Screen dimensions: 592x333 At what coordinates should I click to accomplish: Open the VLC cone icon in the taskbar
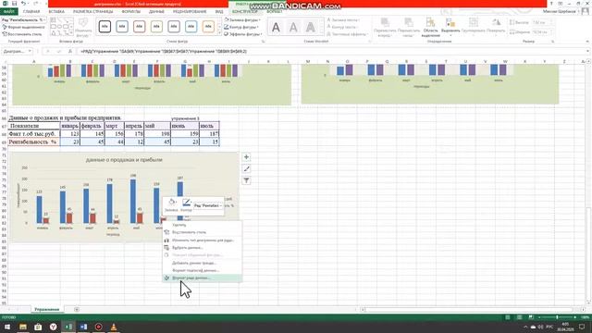click(114, 327)
